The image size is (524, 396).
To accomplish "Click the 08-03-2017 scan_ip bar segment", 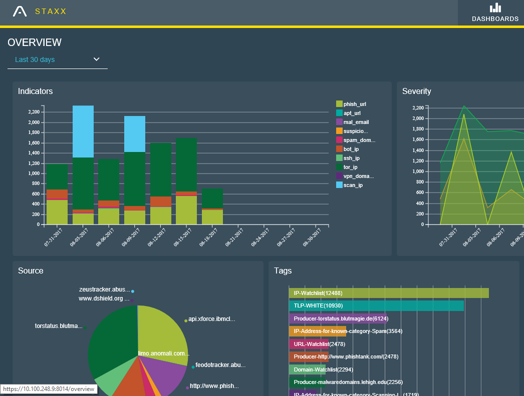I will [83, 131].
